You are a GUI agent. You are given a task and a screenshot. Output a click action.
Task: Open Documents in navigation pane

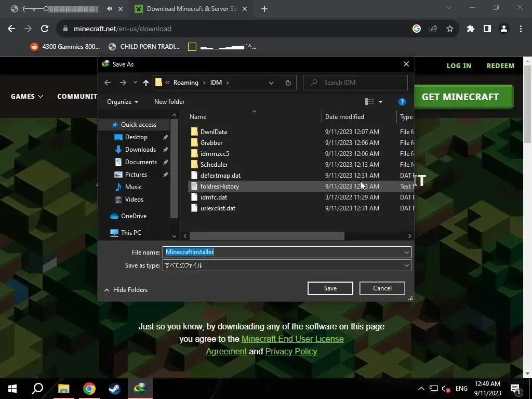[x=141, y=162]
